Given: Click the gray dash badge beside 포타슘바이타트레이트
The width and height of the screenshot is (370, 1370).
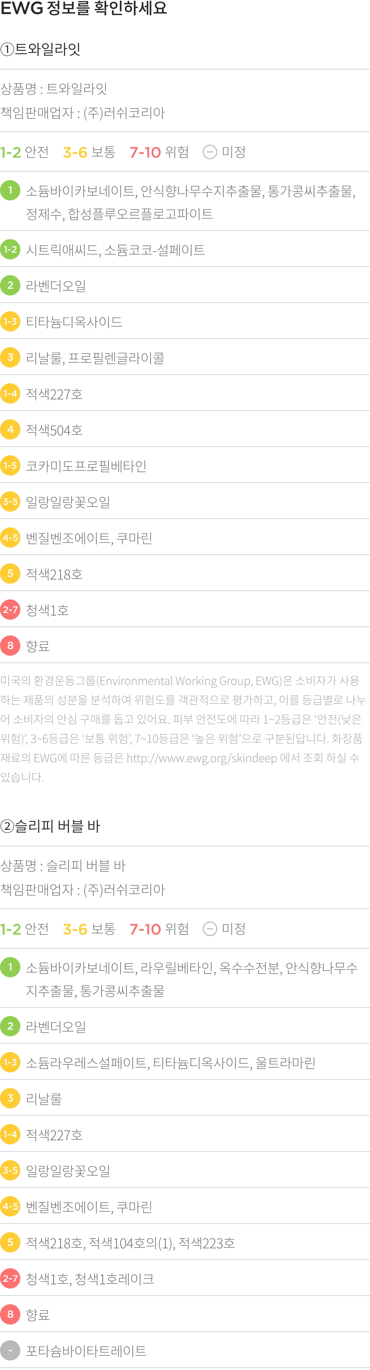Looking at the screenshot, I should pyautogui.click(x=10, y=1350).
